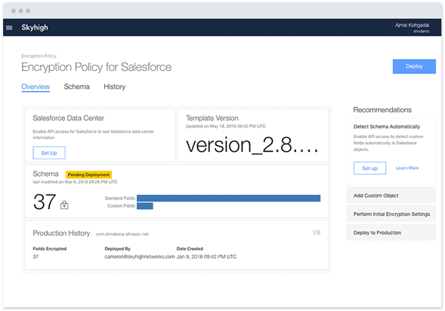
Task: Switch to the Overview tab
Action: click(x=36, y=87)
